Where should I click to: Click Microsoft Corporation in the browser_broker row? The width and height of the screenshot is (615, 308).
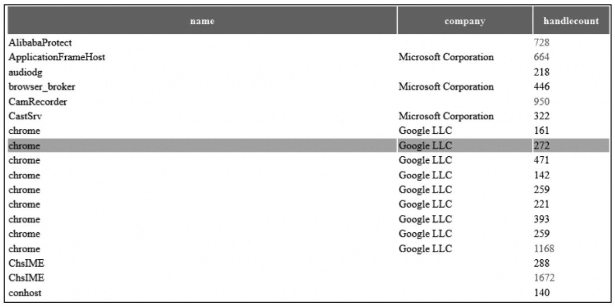tap(447, 87)
